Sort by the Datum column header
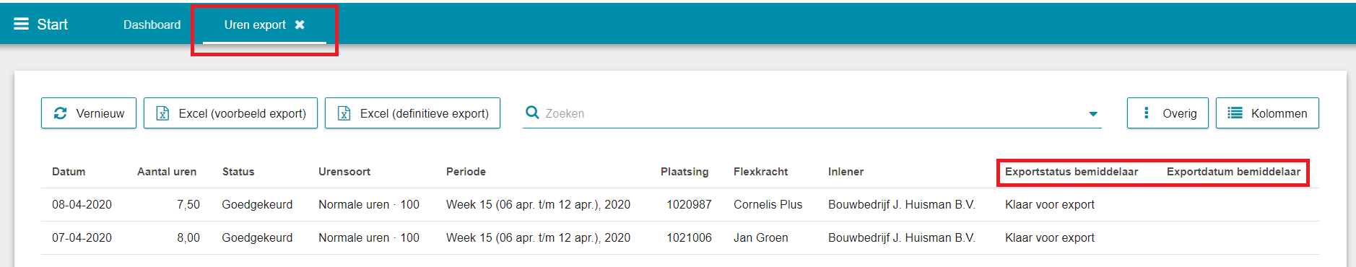The height and width of the screenshot is (267, 1356). coord(69,172)
